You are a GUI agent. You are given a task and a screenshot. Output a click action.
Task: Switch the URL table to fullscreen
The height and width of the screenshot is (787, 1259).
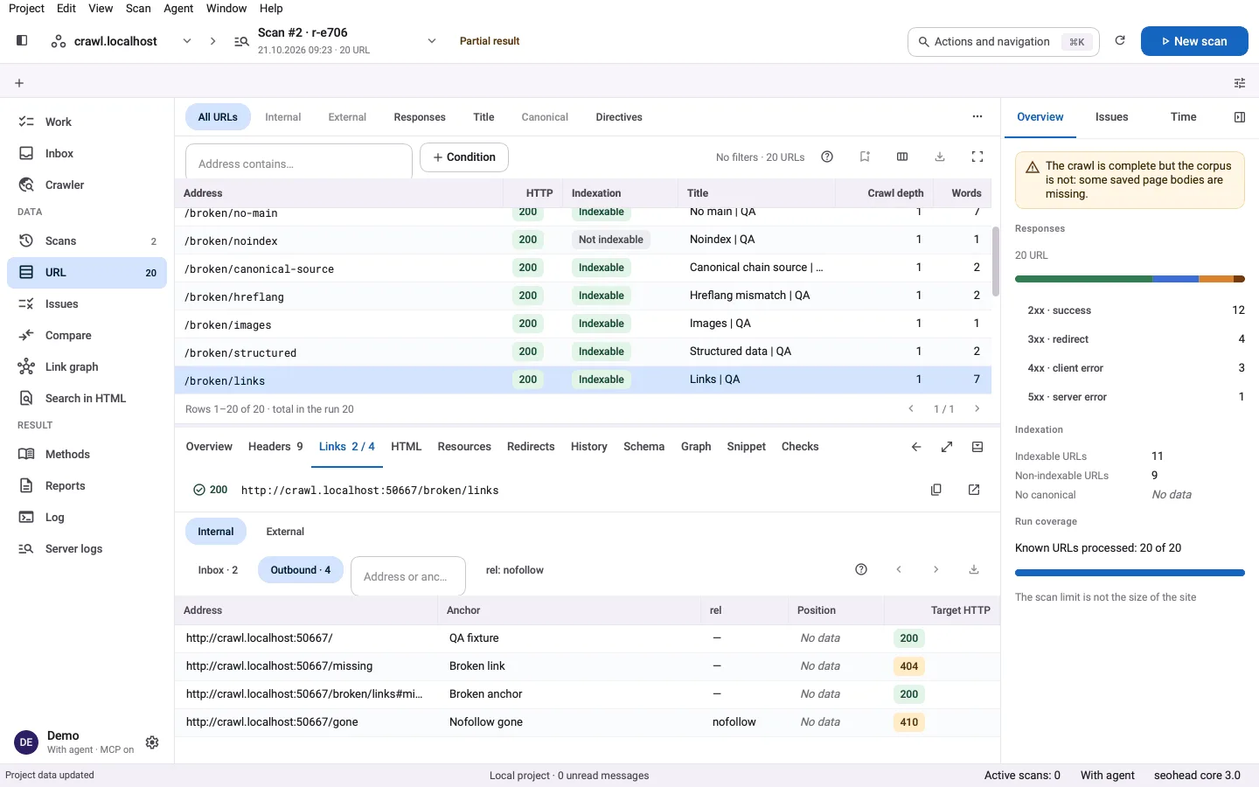click(x=977, y=157)
